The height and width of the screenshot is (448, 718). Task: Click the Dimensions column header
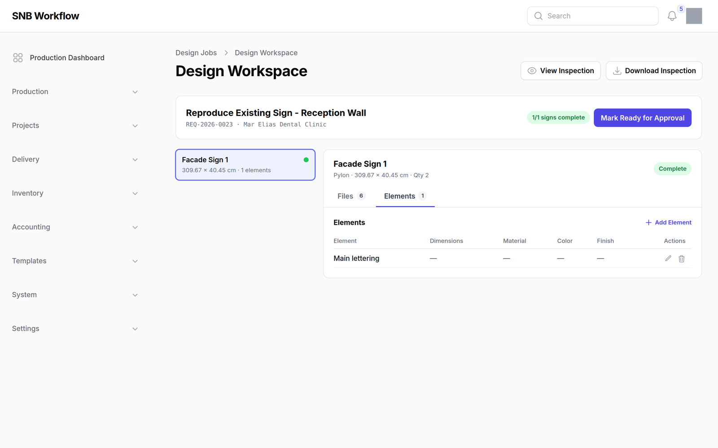pos(447,241)
